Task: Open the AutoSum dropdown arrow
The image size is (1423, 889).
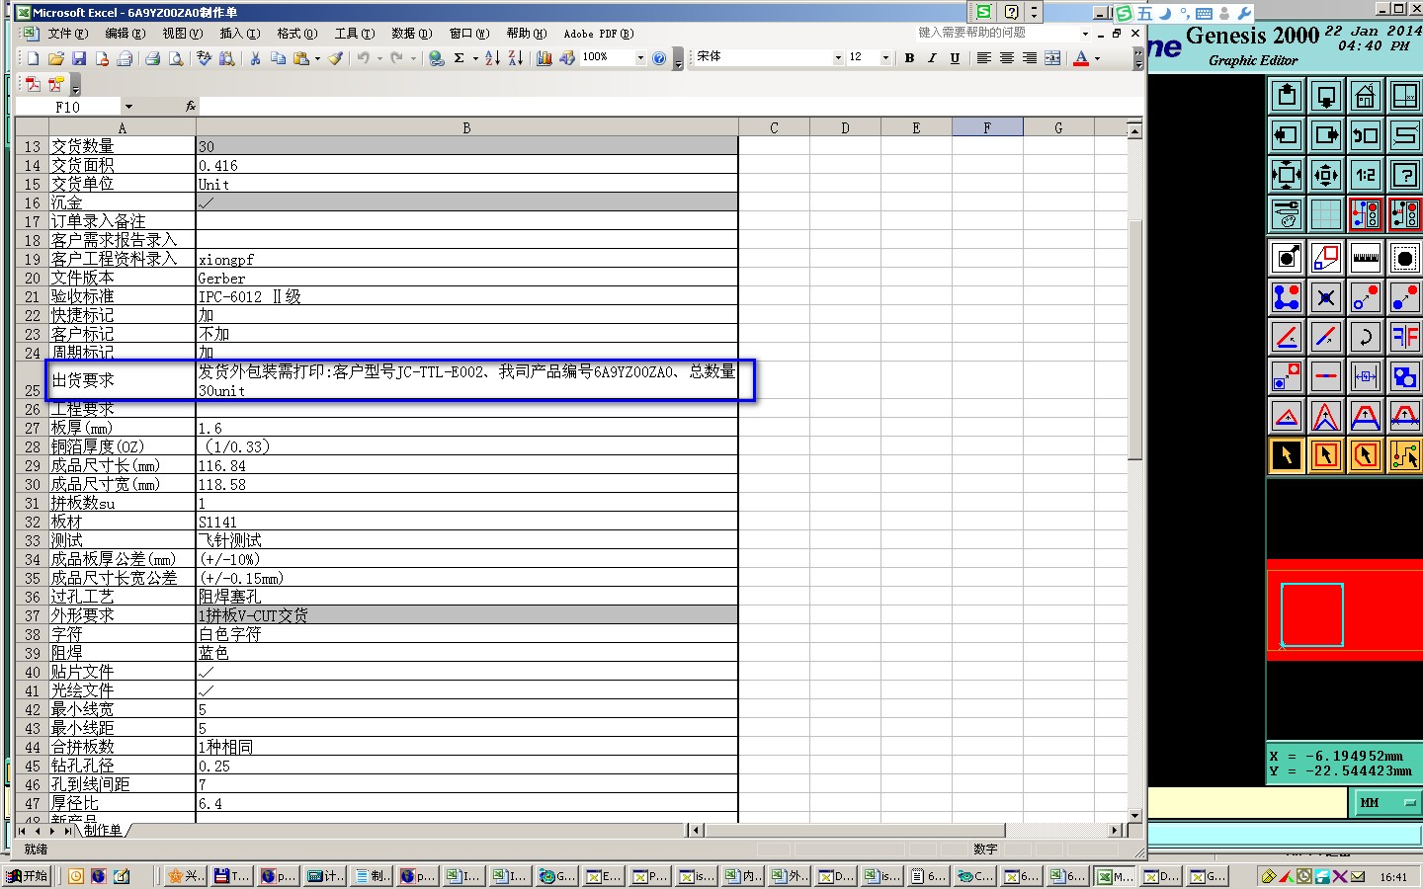Action: pos(475,58)
